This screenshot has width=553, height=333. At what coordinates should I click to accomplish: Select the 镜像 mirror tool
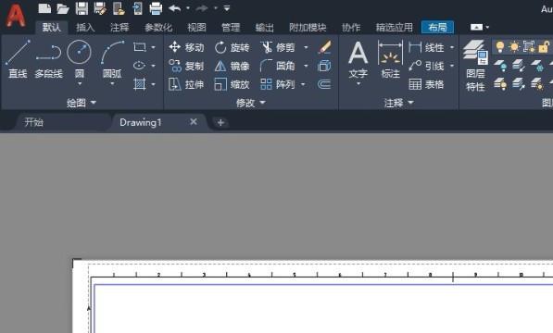tap(232, 66)
